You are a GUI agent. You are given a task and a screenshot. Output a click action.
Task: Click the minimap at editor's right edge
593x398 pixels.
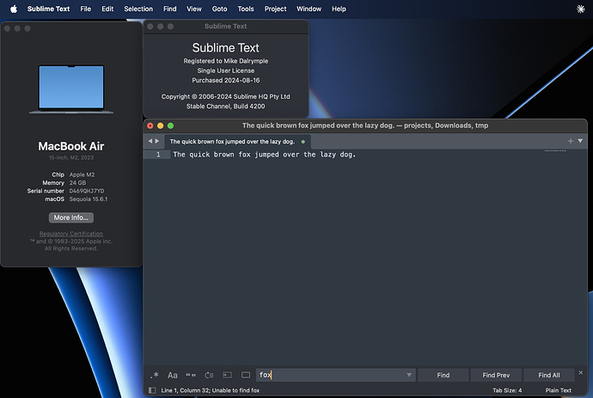pos(556,153)
